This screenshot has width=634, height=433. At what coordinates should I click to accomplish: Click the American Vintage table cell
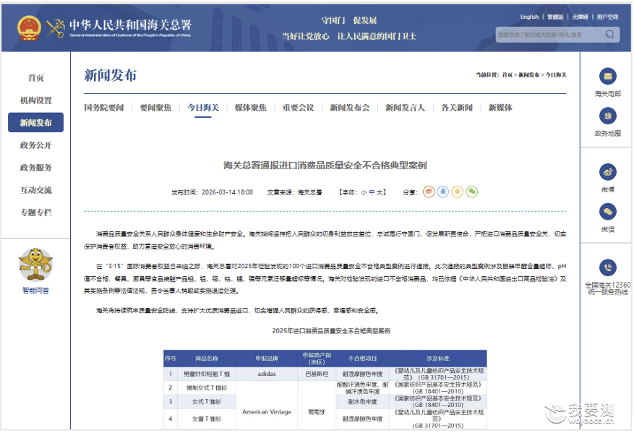[267, 412]
